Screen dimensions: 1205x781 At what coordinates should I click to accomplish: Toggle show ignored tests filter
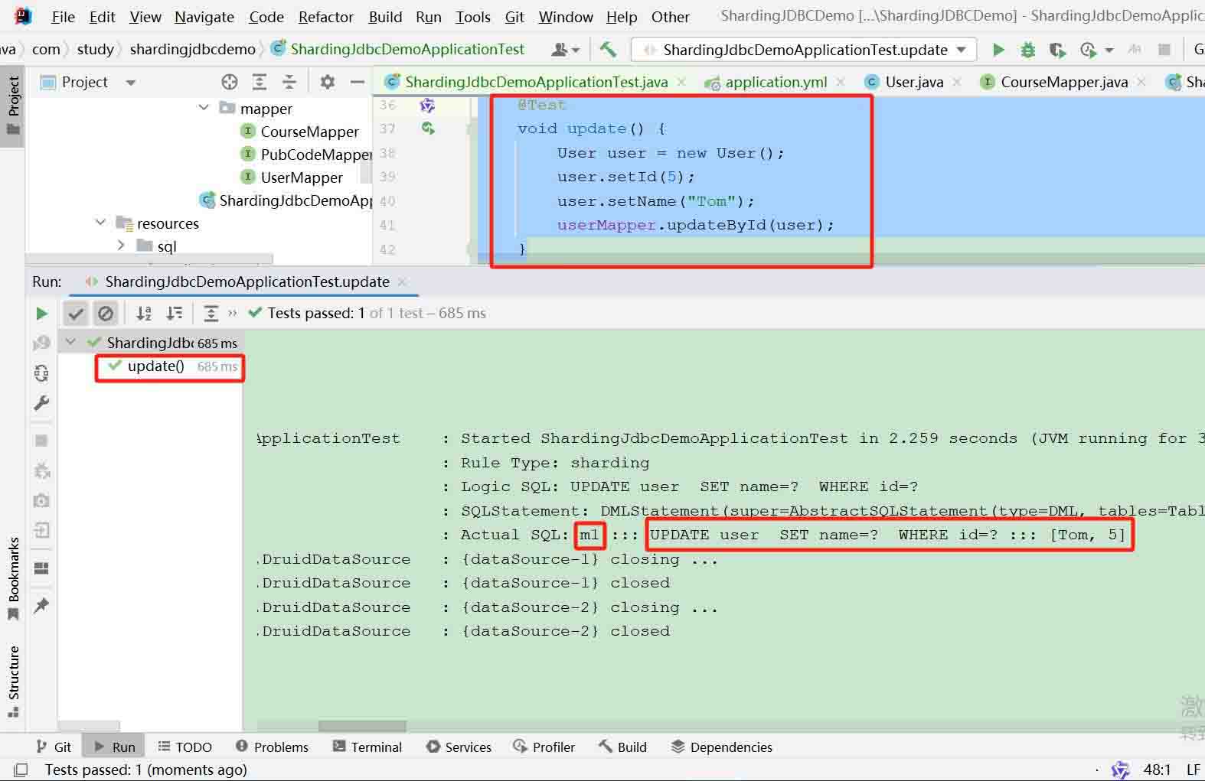tap(106, 313)
